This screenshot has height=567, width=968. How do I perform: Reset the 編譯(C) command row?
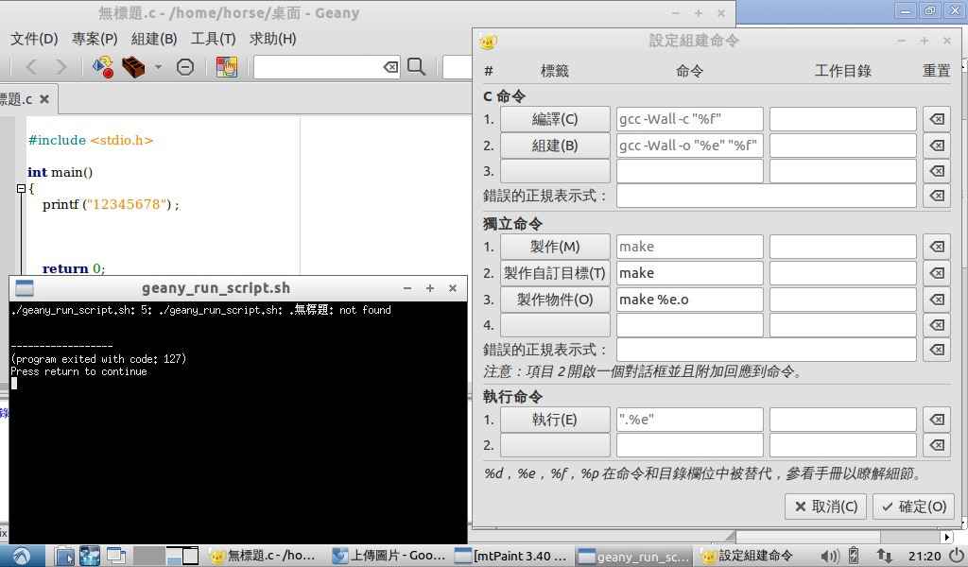(x=937, y=119)
